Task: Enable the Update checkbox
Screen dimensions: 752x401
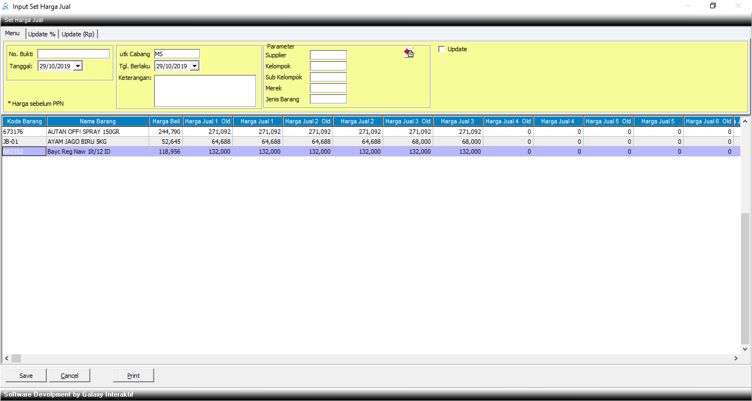Action: [x=442, y=49]
